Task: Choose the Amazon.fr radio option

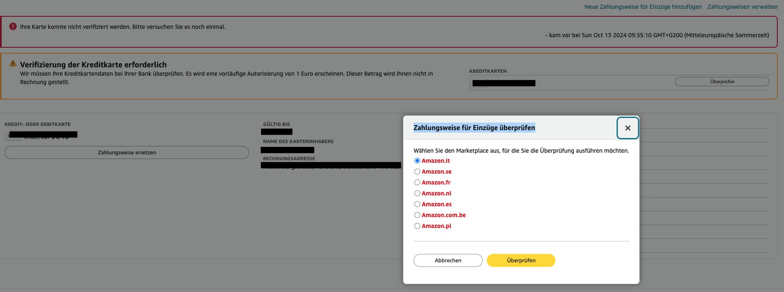Action: point(417,182)
